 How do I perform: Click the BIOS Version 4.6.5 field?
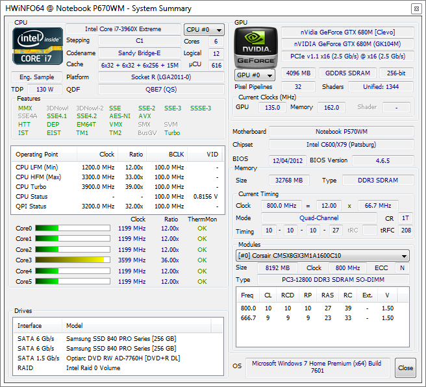tap(383, 160)
